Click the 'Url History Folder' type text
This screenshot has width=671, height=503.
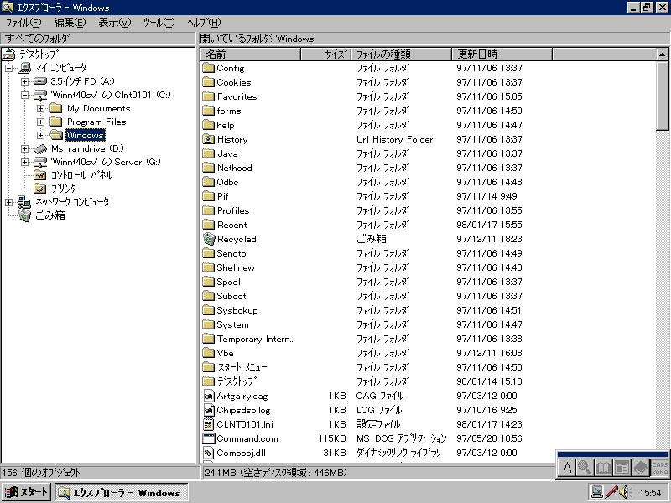point(394,139)
